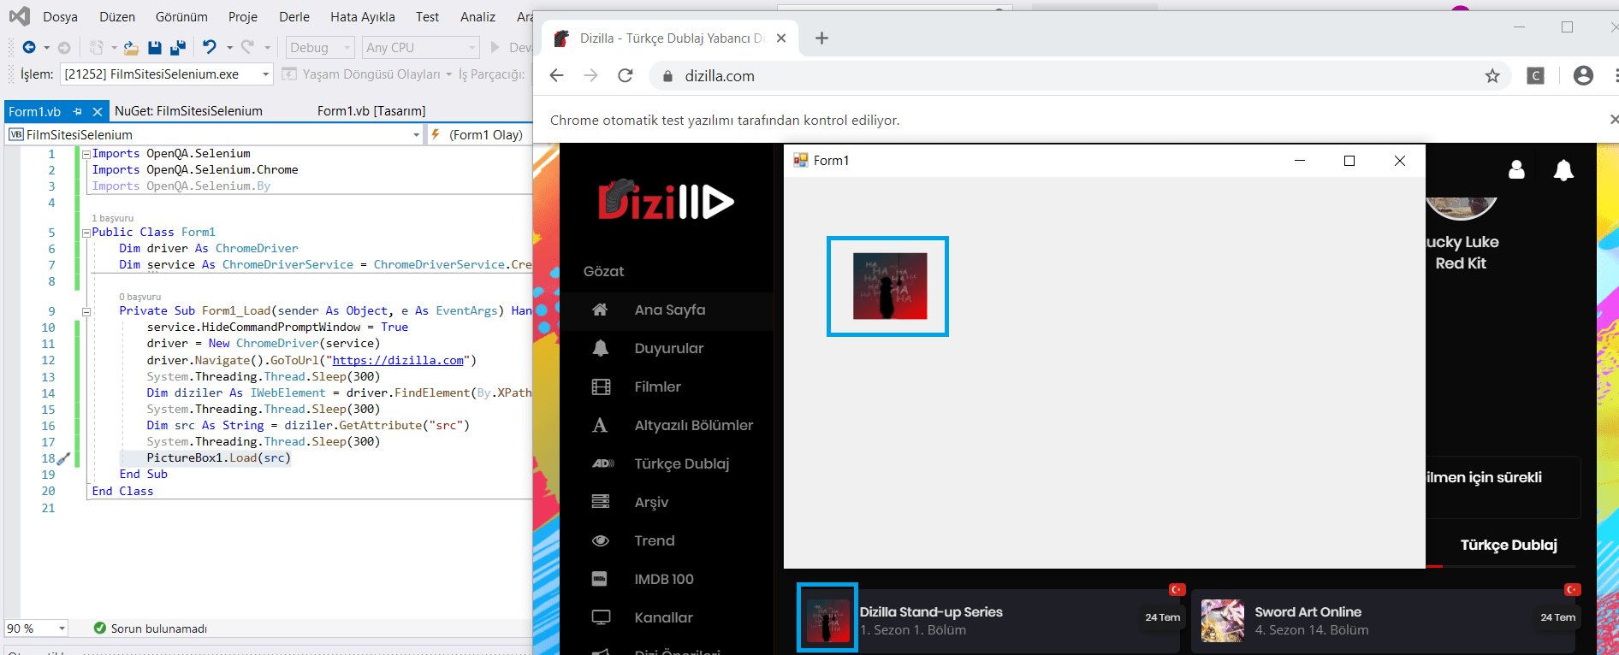Viewport: 1619px width, 655px height.
Task: View site info padlock icon
Action: [667, 76]
